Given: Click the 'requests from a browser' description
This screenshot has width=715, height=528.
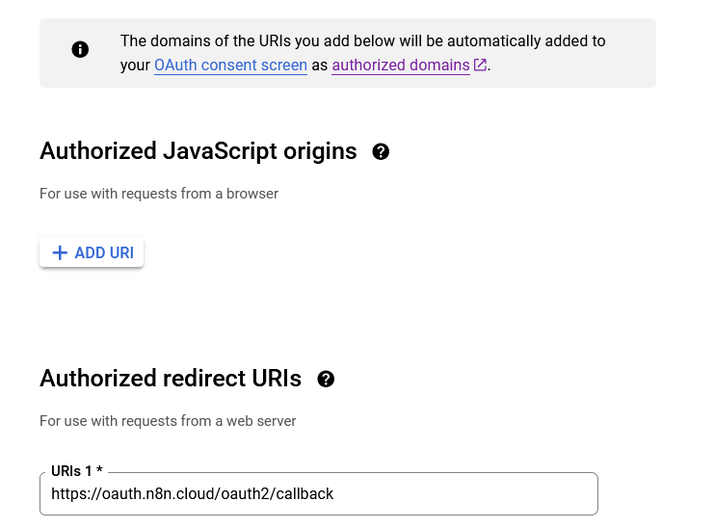Looking at the screenshot, I should click(x=159, y=194).
